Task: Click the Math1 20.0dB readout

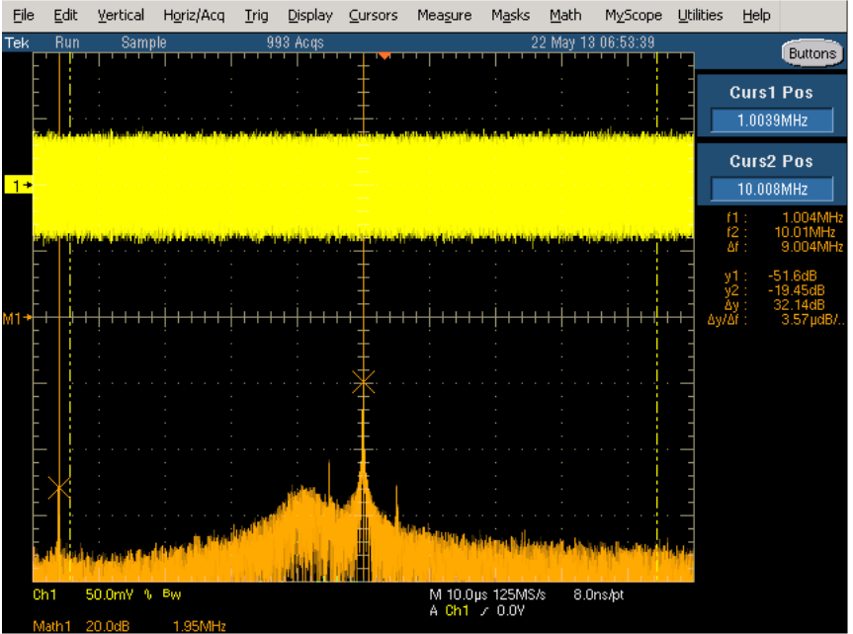Action: click(81, 626)
